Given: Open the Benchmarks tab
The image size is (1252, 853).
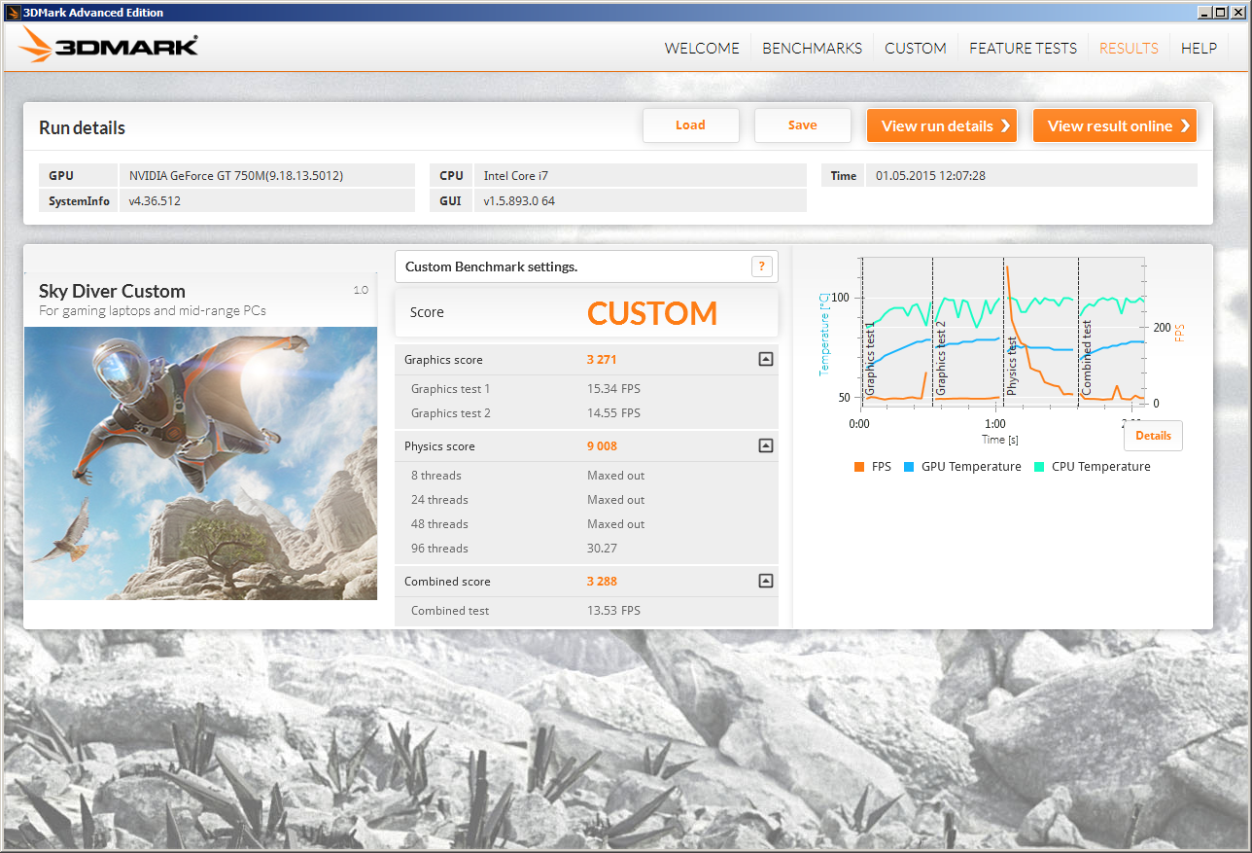Looking at the screenshot, I should (812, 48).
